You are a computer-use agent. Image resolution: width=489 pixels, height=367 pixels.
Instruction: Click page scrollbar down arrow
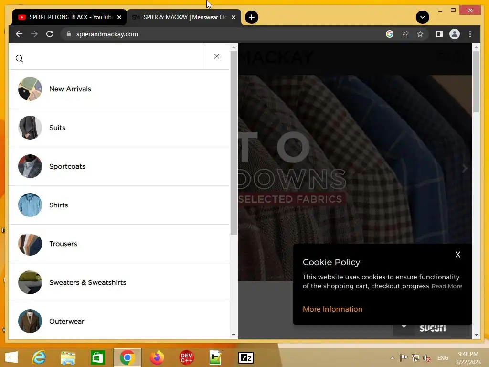click(476, 335)
